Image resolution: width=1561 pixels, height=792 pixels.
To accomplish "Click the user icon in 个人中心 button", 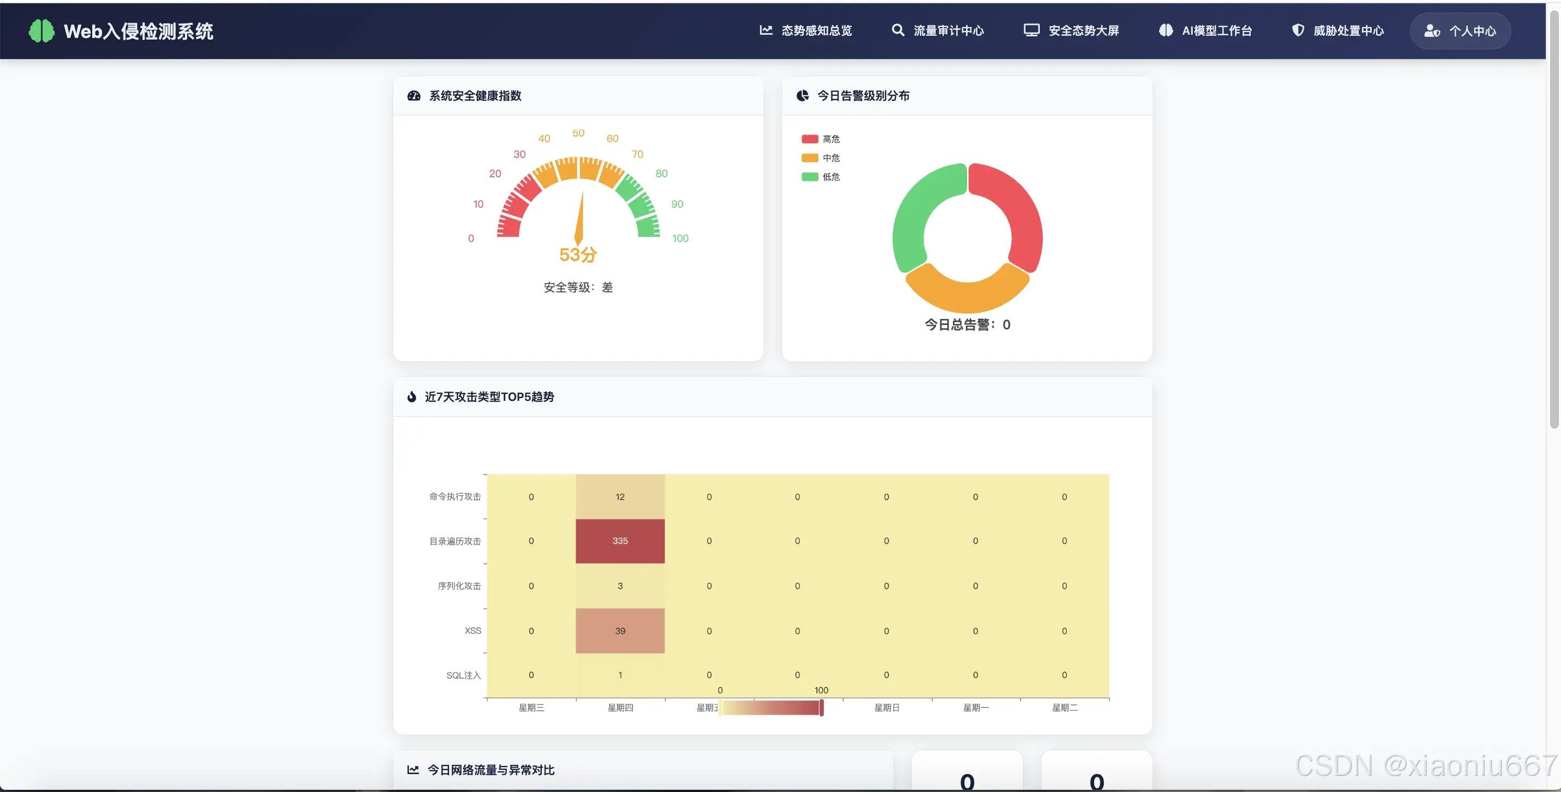I will [1431, 31].
